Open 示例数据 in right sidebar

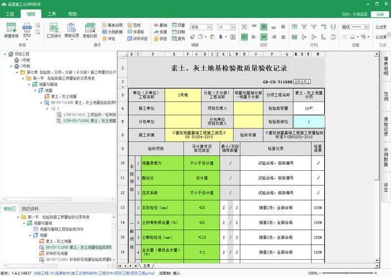click(x=386, y=157)
